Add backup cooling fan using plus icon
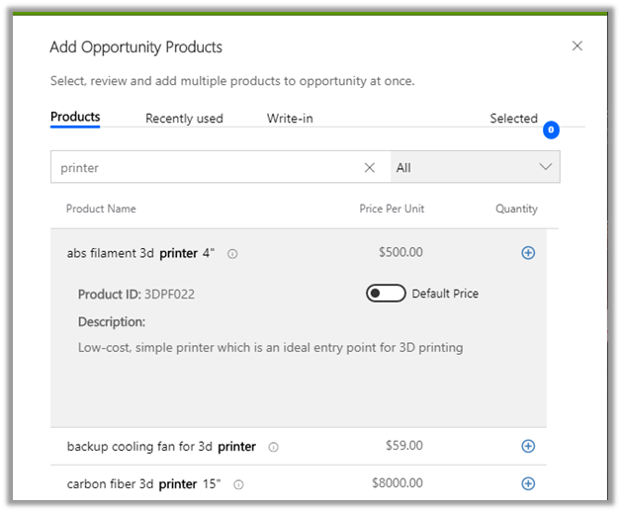 pos(527,447)
